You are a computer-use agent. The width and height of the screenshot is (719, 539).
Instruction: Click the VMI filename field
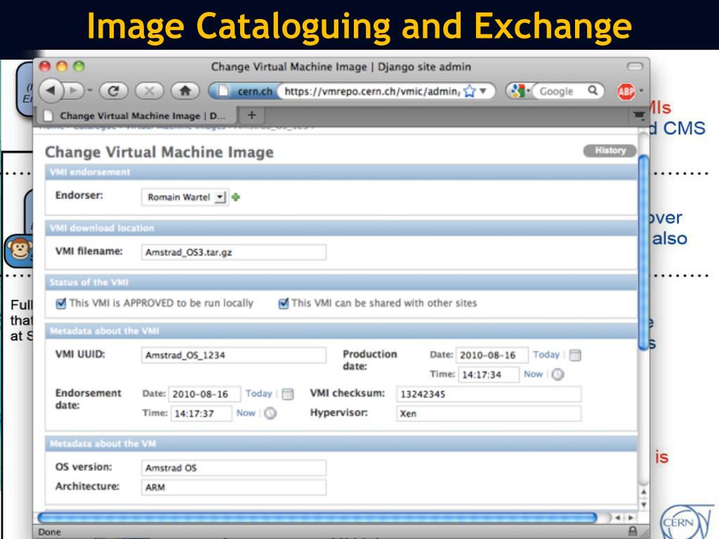tap(234, 252)
